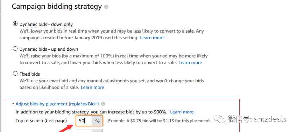Focus the Top of search percentage input field

(84, 121)
